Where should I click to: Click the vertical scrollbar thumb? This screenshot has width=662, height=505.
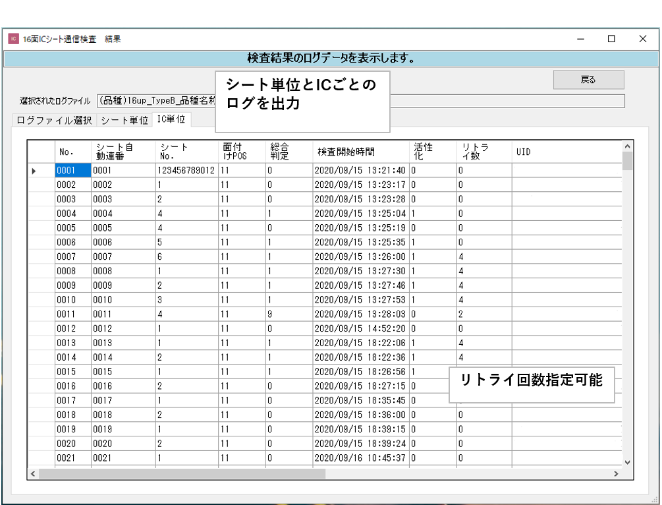click(x=627, y=161)
